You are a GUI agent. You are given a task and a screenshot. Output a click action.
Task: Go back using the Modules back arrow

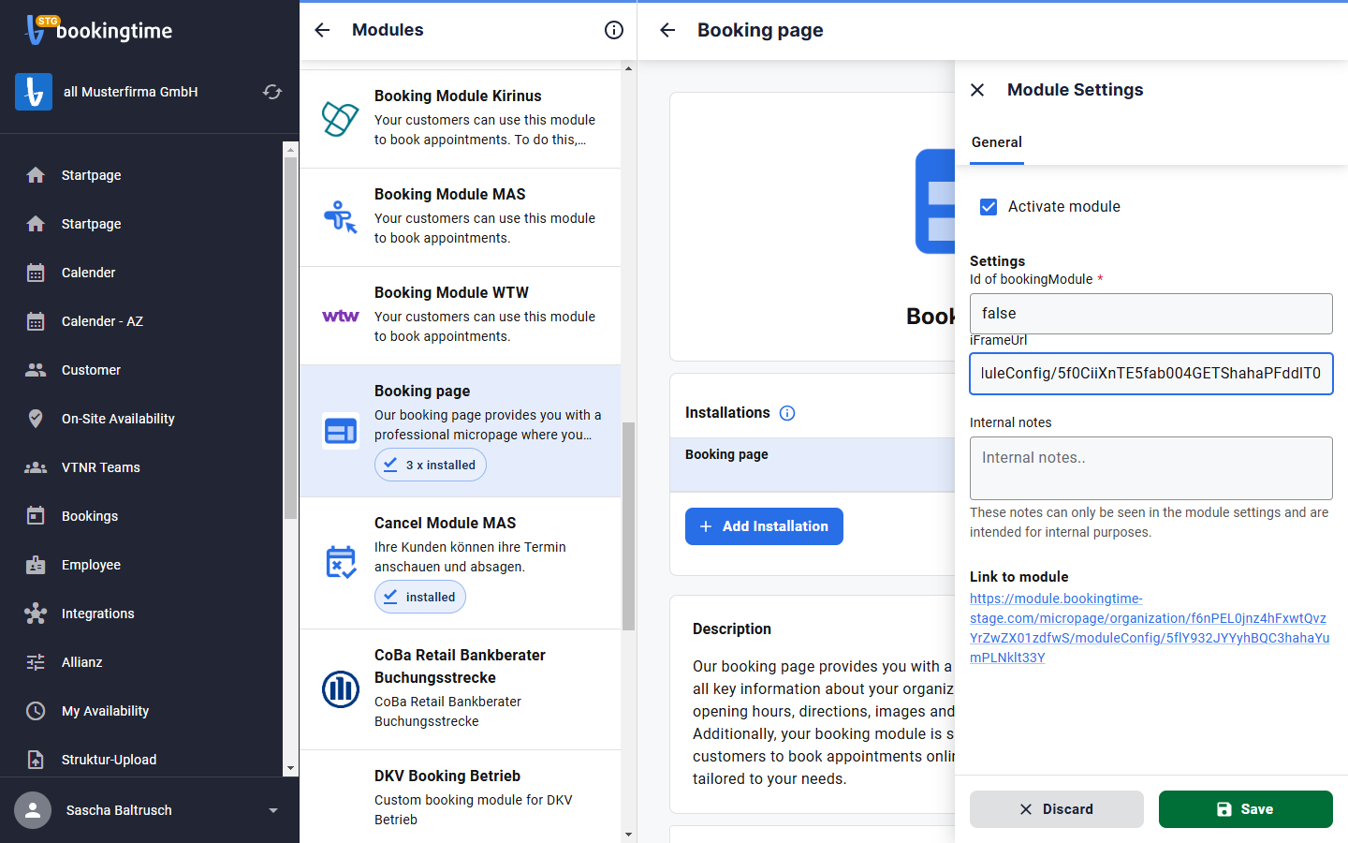(322, 30)
